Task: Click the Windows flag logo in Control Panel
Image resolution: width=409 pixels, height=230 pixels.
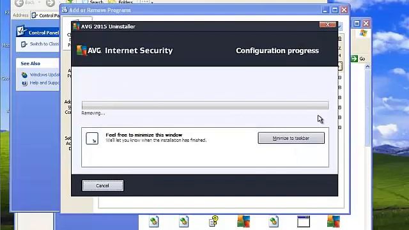Action: (363, 33)
